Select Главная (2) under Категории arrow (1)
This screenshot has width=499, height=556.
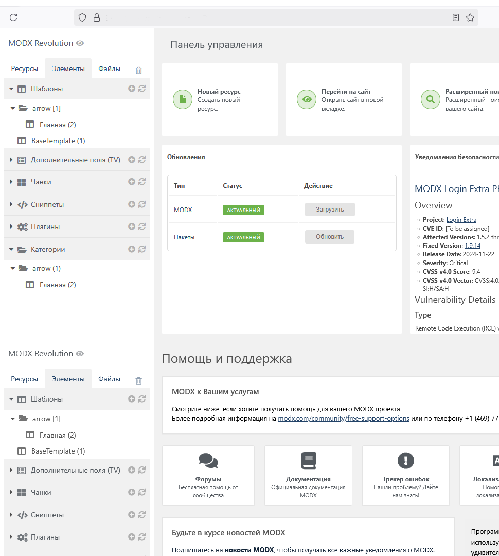click(x=58, y=285)
